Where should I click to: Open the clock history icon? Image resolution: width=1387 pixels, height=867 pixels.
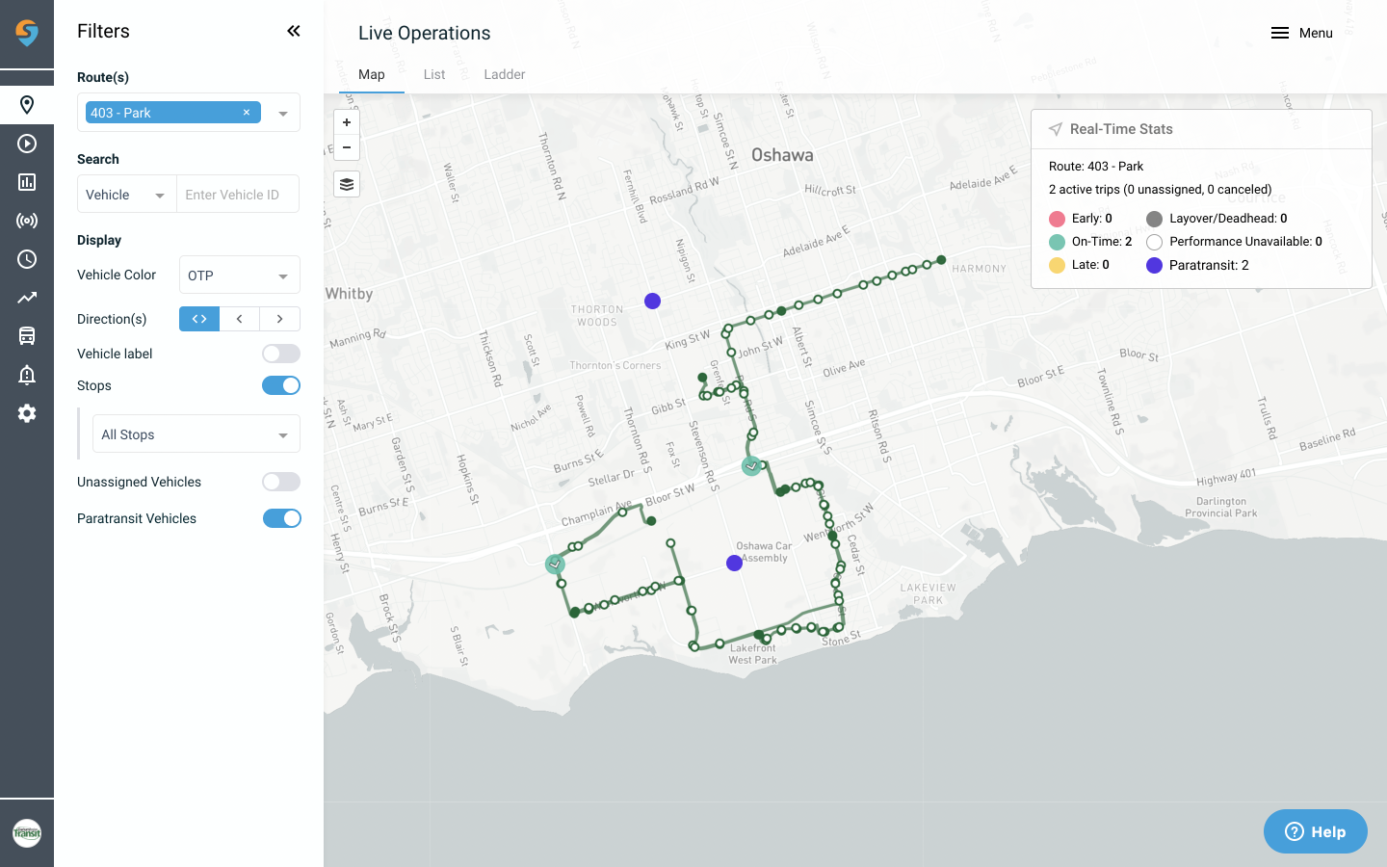coord(27,258)
